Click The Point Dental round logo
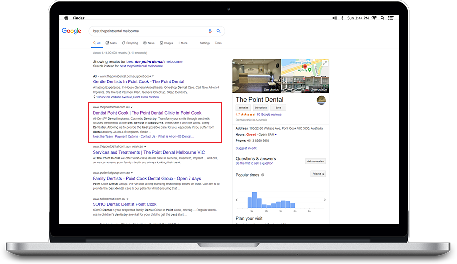 (x=321, y=100)
